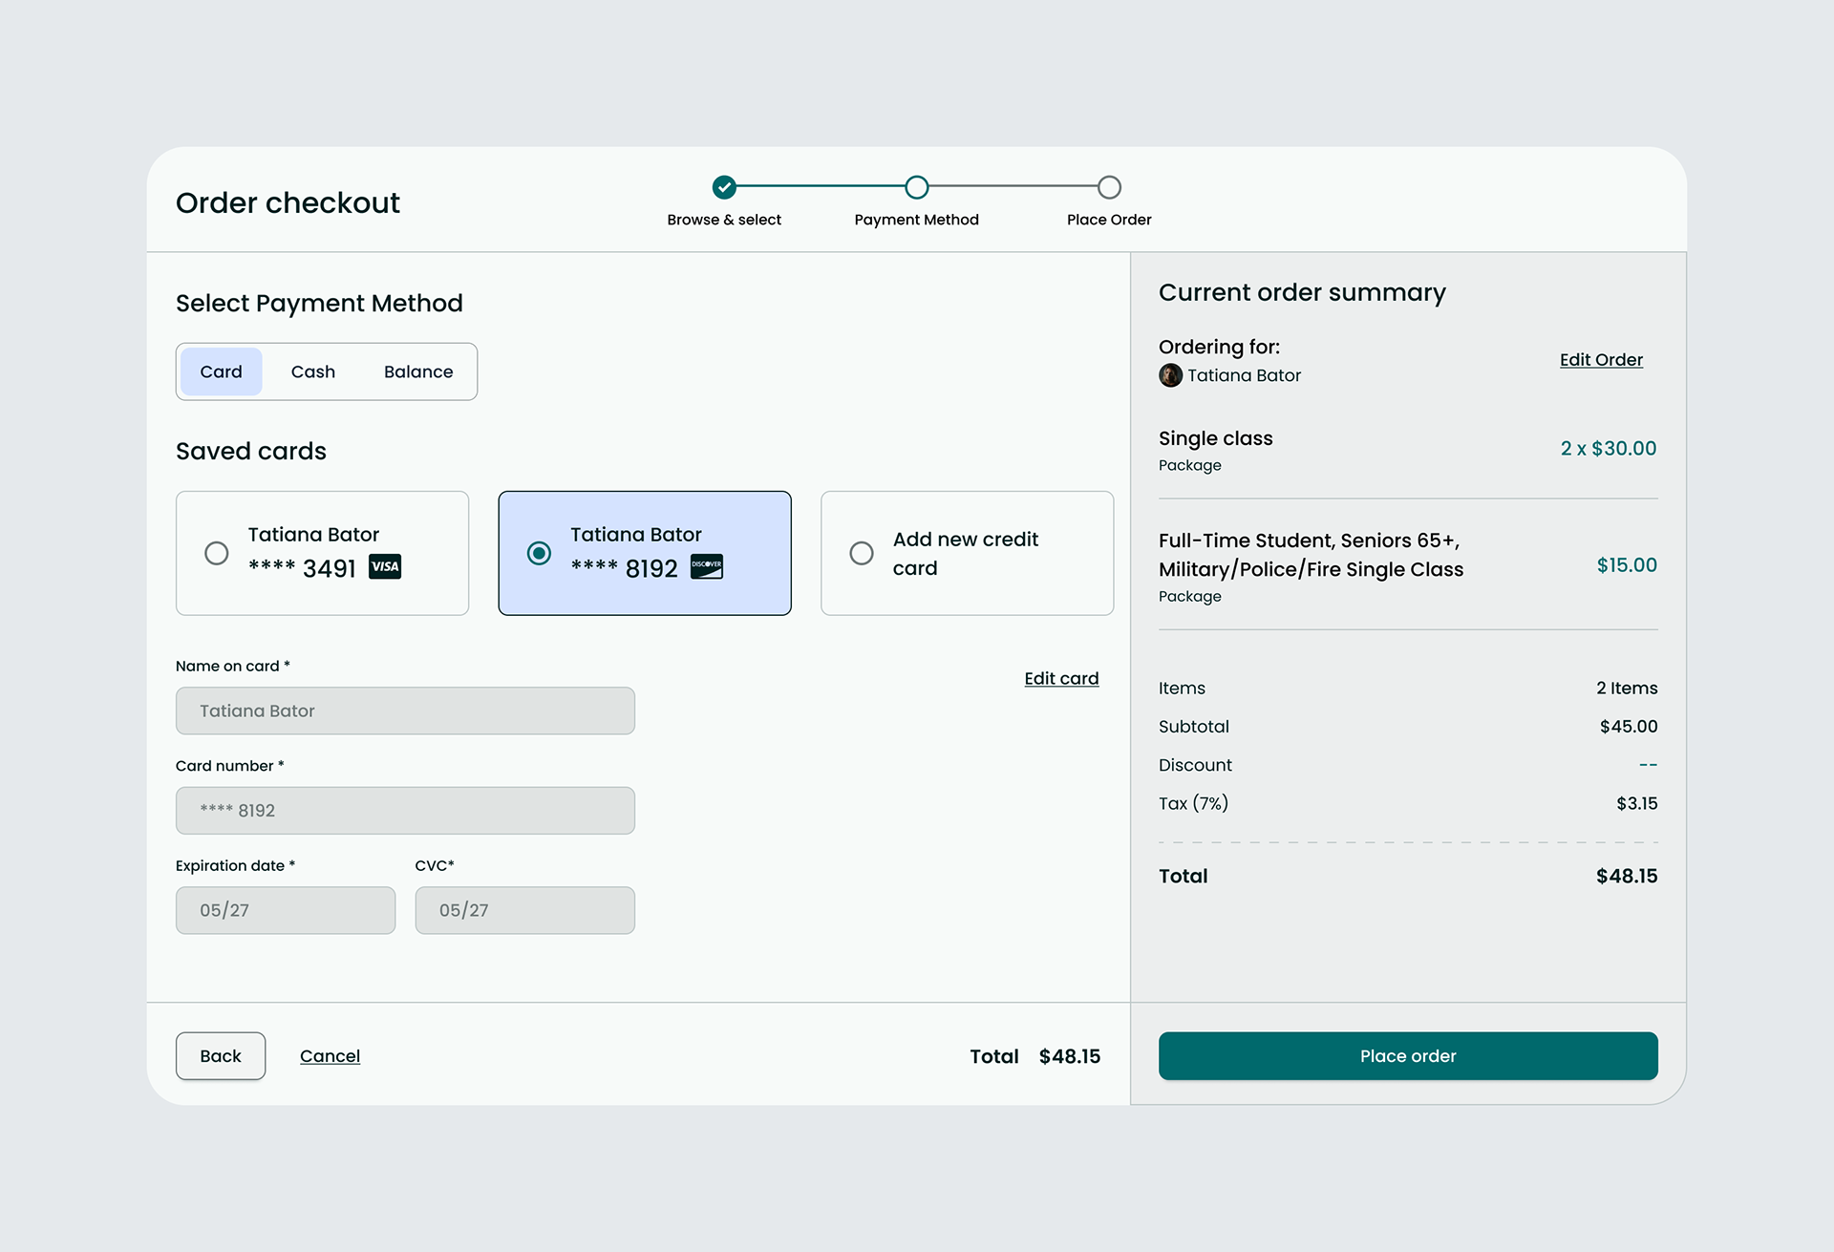Switch to the Card payment tab

tap(221, 371)
